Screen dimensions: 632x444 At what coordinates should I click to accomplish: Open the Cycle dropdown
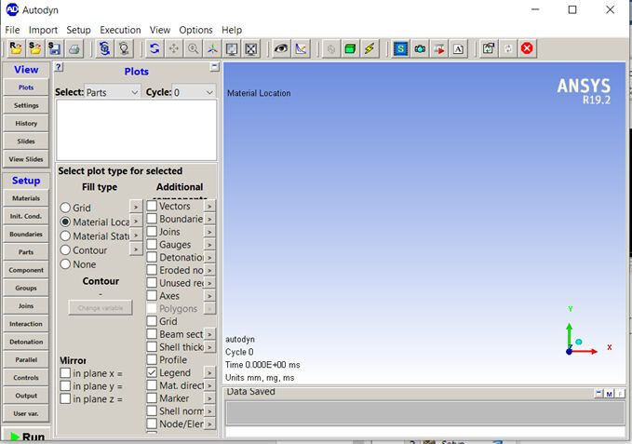pyautogui.click(x=194, y=92)
